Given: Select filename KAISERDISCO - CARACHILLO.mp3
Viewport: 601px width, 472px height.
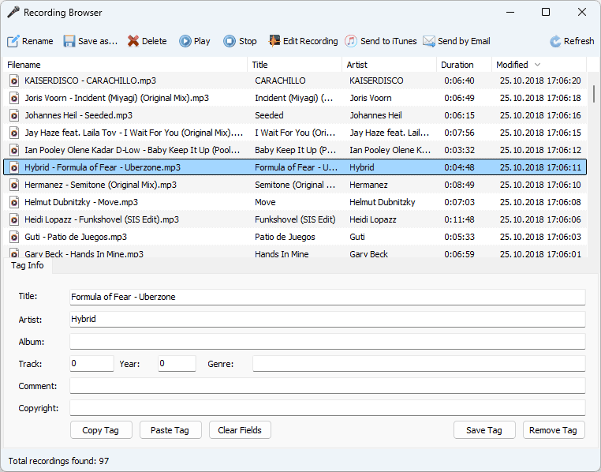Looking at the screenshot, I should point(91,81).
